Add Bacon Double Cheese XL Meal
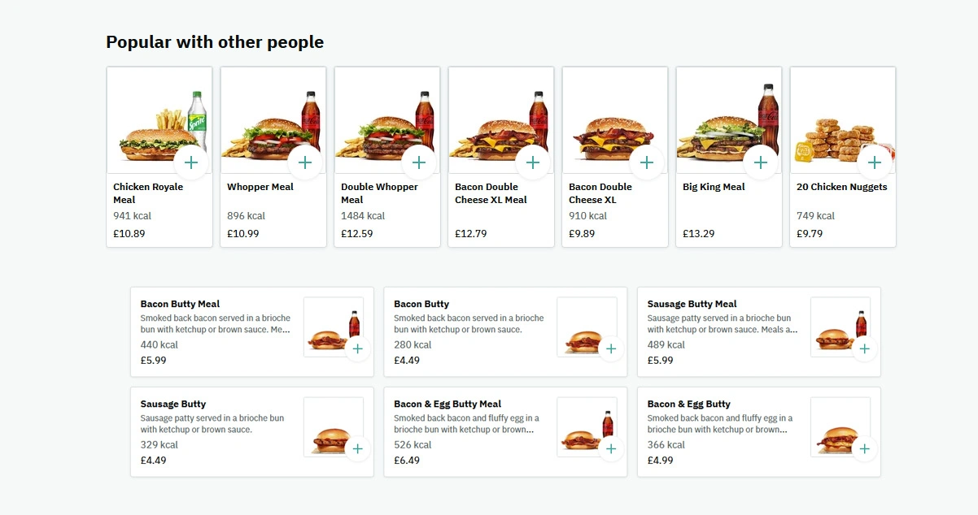Screen dimensions: 978x515 coord(533,162)
